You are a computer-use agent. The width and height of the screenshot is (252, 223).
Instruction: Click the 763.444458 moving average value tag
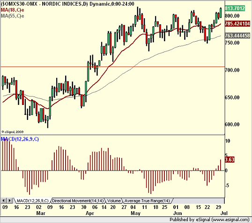[x=237, y=36]
